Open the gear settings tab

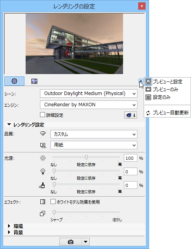point(14,81)
